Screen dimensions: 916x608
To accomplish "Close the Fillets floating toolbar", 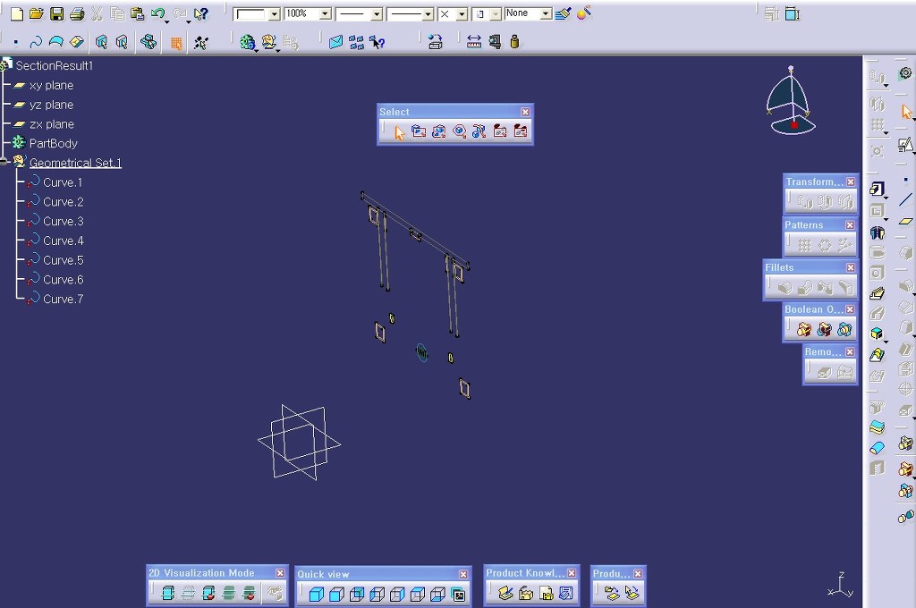I will [850, 267].
